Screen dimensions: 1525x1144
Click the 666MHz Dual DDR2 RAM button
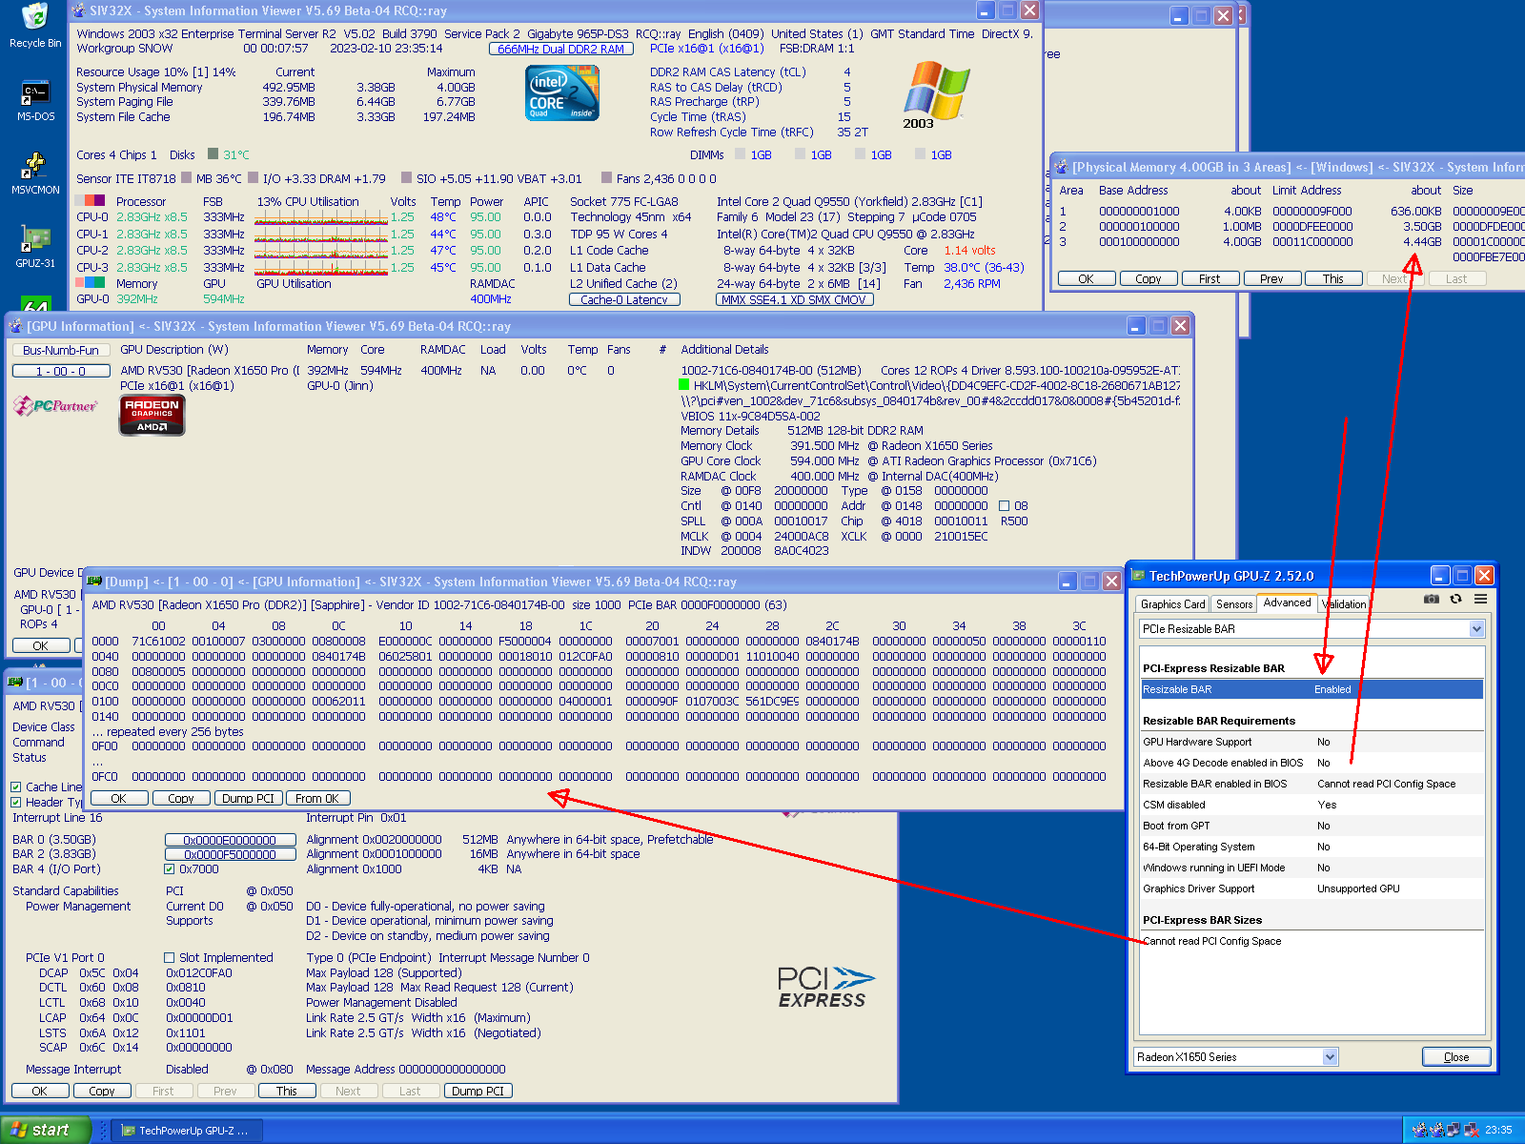(561, 49)
